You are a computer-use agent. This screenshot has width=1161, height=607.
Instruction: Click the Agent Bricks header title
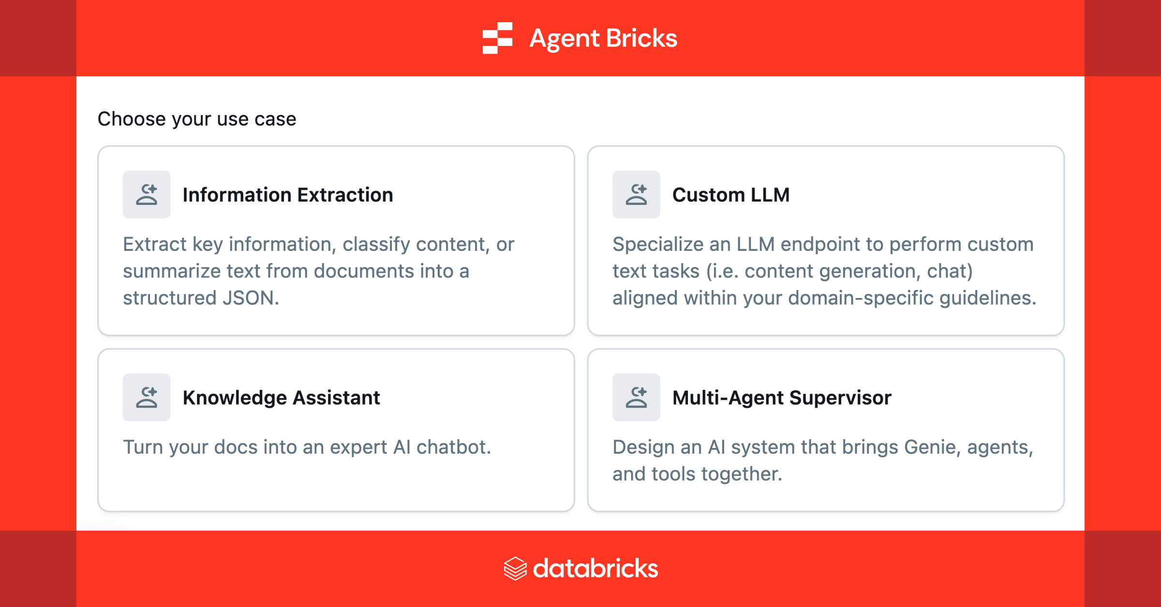[x=603, y=38]
